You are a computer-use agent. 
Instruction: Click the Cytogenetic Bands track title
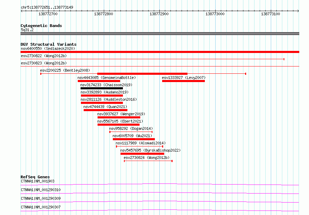41,26
